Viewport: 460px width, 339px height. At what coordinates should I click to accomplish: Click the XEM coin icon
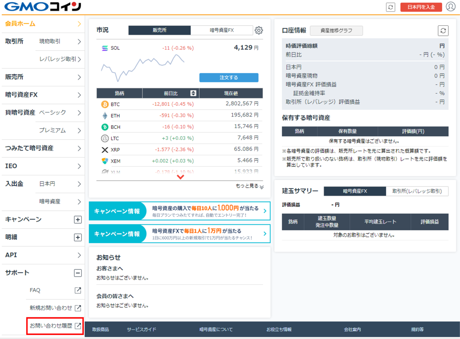tap(105, 161)
